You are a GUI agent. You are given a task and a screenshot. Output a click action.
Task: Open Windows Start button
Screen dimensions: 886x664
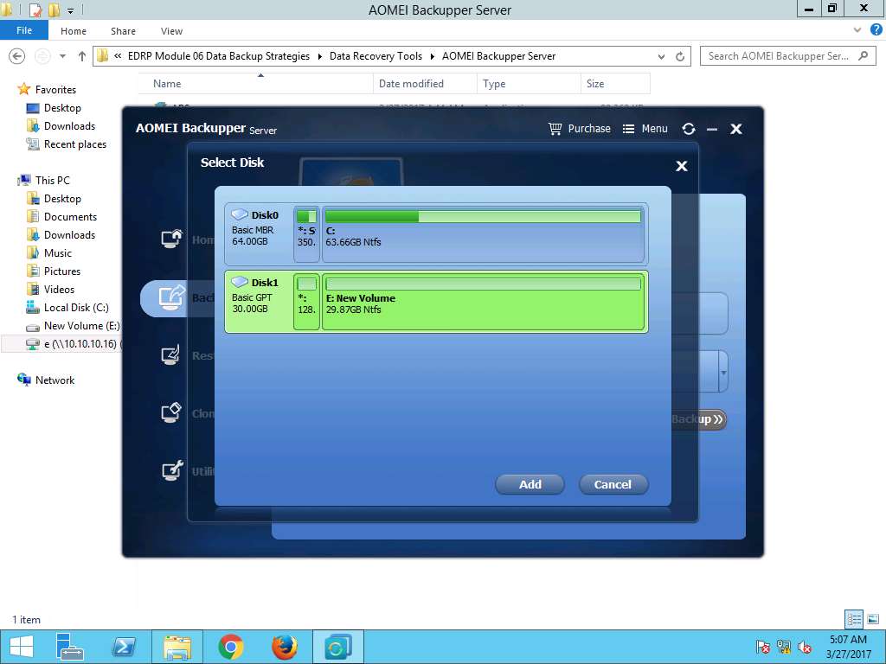pyautogui.click(x=22, y=647)
